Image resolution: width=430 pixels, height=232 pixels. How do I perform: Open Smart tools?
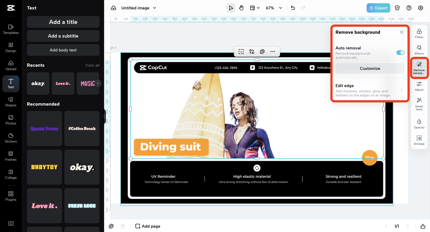click(x=419, y=104)
